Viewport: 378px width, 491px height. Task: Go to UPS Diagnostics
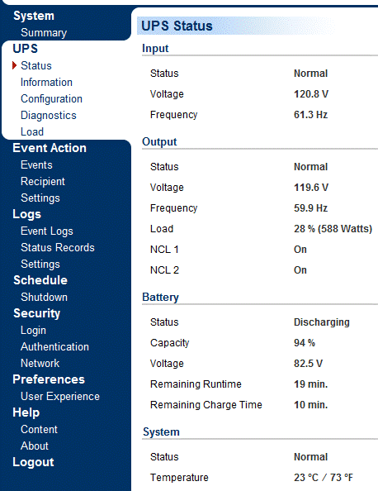[49, 115]
